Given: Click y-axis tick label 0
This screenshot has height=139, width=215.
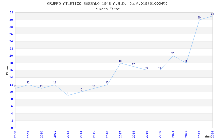Looking at the screenshot, I should [12, 128].
